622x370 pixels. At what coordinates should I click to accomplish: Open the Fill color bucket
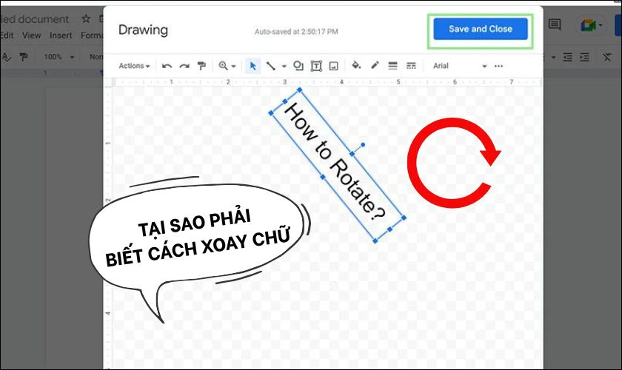pyautogui.click(x=356, y=65)
